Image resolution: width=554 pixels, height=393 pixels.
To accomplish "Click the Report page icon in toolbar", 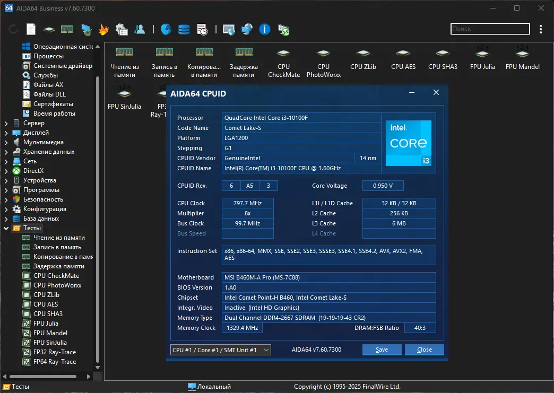I will click(31, 29).
